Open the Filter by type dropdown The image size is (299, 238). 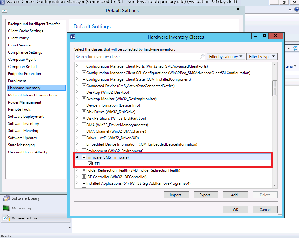pyautogui.click(x=262, y=57)
